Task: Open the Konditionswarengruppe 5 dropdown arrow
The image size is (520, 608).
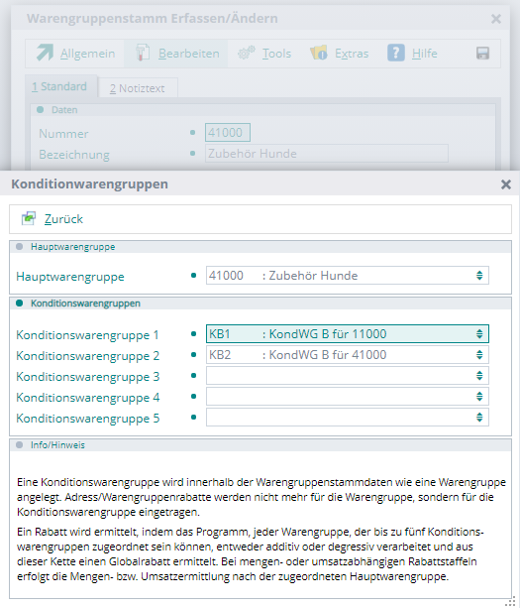Action: coord(479,418)
